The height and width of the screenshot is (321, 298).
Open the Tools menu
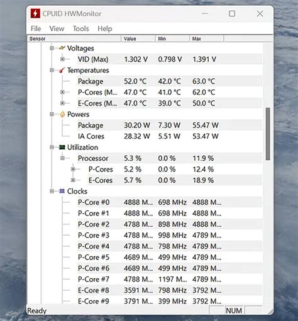tap(81, 28)
